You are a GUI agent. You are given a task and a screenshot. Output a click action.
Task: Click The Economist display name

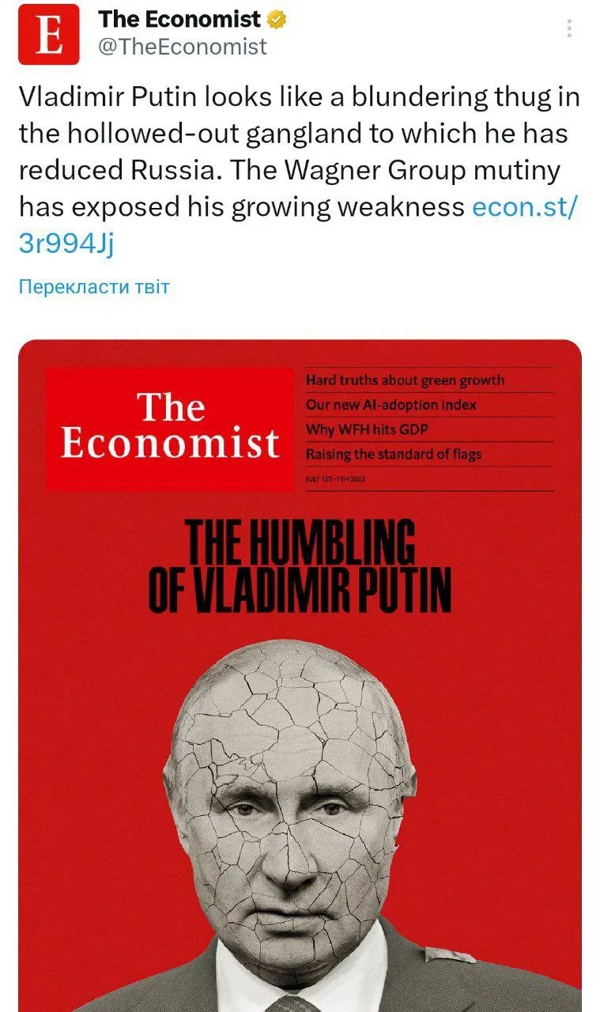tap(179, 19)
